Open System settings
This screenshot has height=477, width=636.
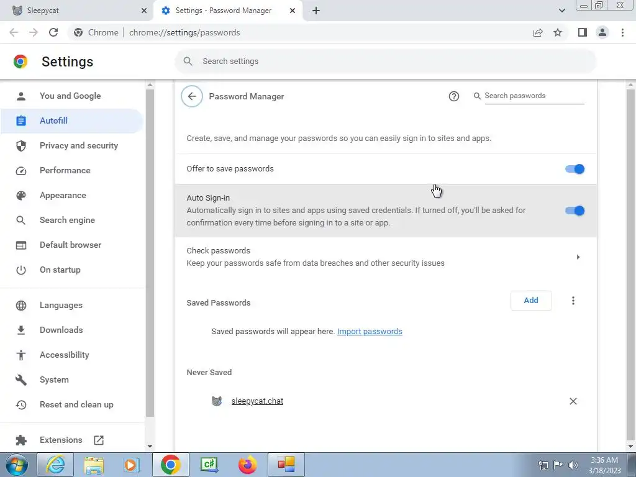pos(72,380)
